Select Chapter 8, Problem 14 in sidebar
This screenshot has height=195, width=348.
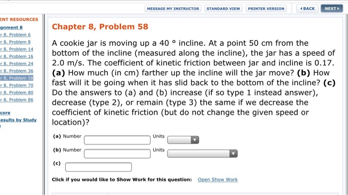(16, 49)
